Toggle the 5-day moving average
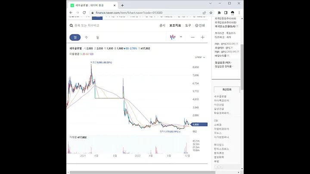This screenshot has width=310, height=174. click(x=81, y=54)
